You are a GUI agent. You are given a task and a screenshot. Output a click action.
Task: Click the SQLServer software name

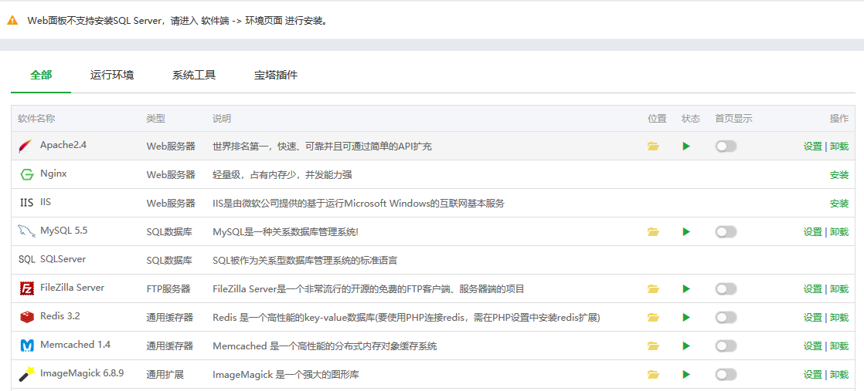(x=63, y=258)
